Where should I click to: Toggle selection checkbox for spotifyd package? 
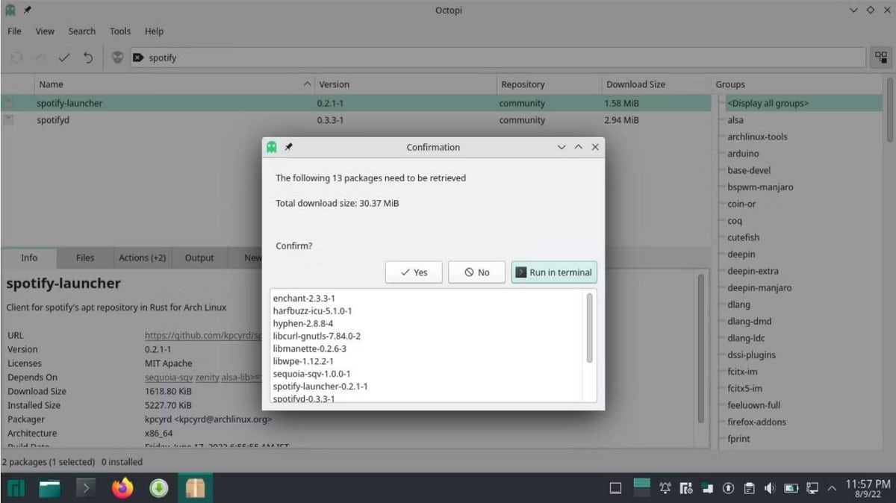tap(7, 119)
